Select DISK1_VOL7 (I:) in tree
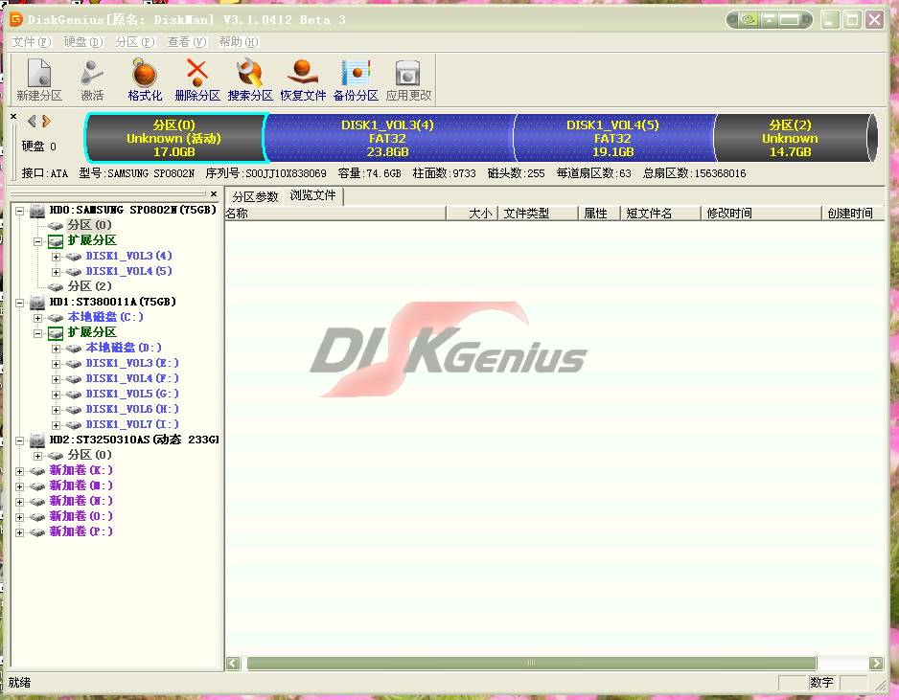Viewport: 899px width, 700px height. pos(132,424)
